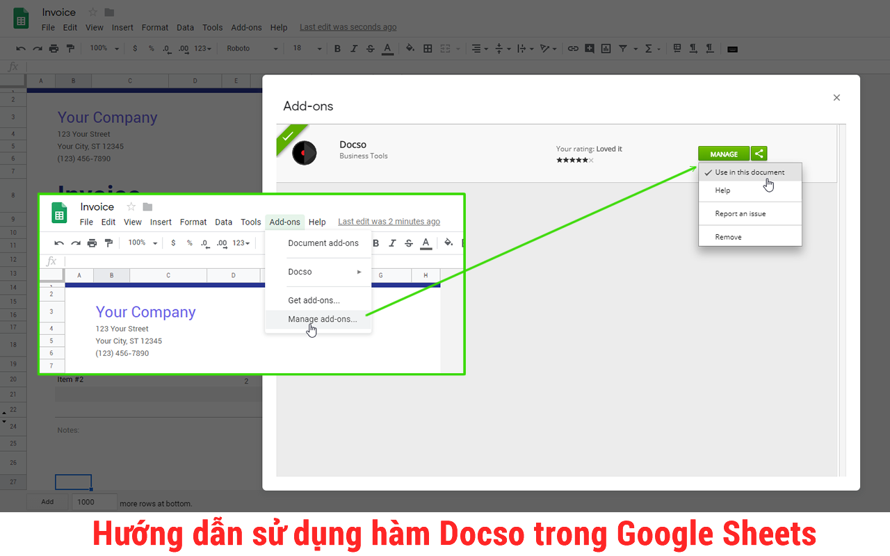Click Undo in the dimmed background toolbar
Viewport: 890px width, 556px height.
[x=21, y=49]
